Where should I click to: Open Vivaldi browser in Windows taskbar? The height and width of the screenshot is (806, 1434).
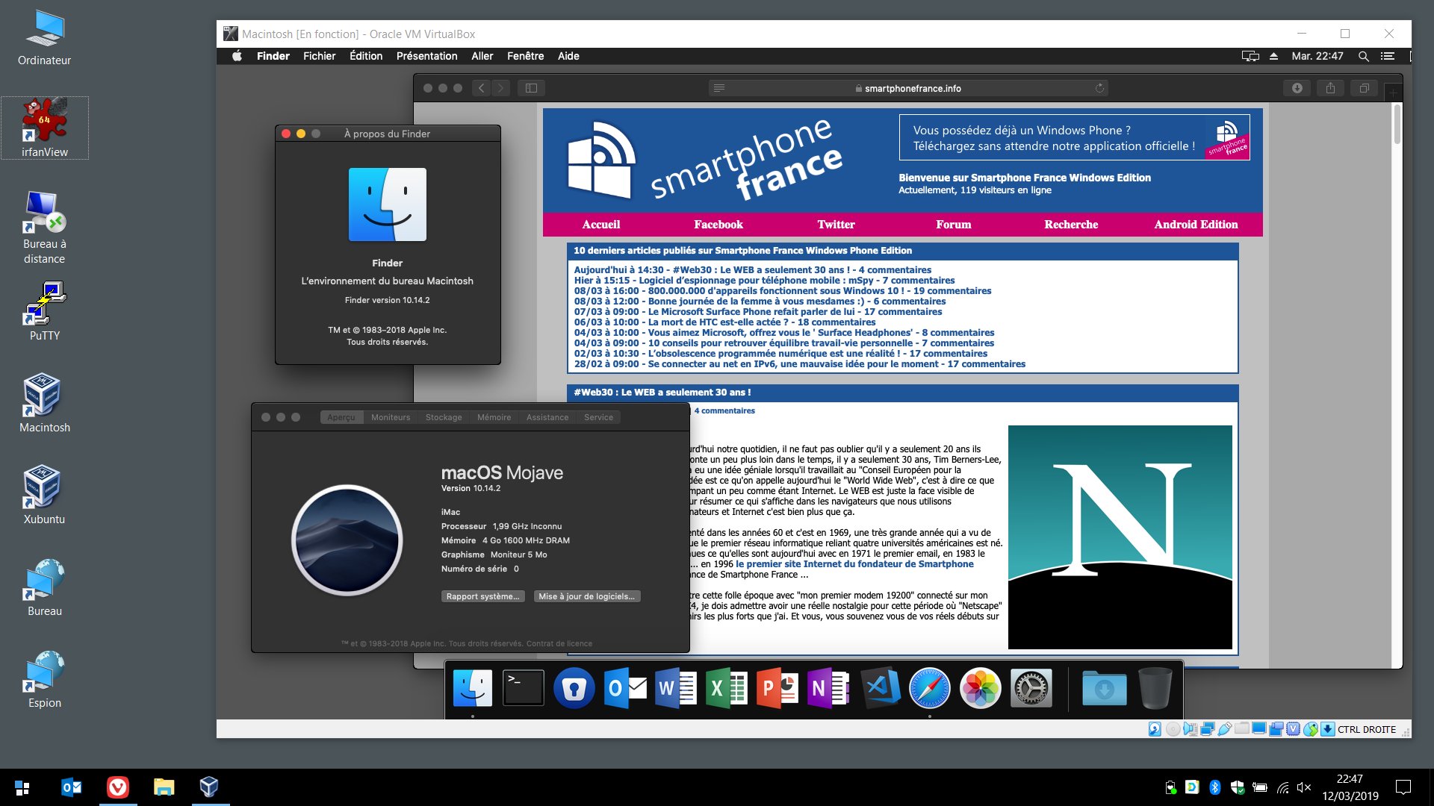coord(117,787)
